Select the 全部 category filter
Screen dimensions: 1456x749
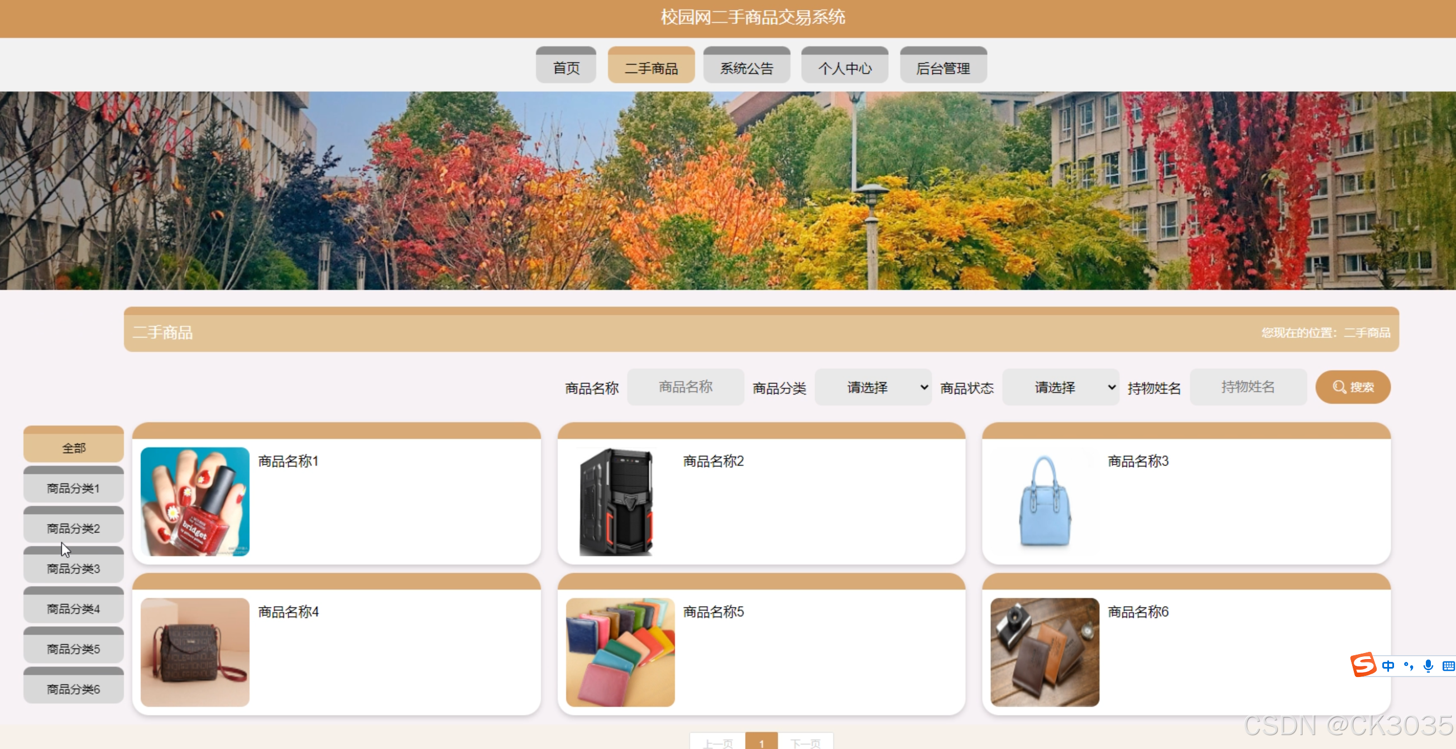coord(74,448)
